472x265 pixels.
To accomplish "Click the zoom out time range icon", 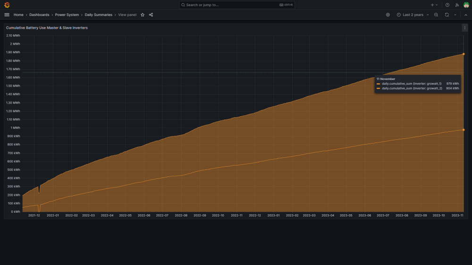I will pos(436,15).
